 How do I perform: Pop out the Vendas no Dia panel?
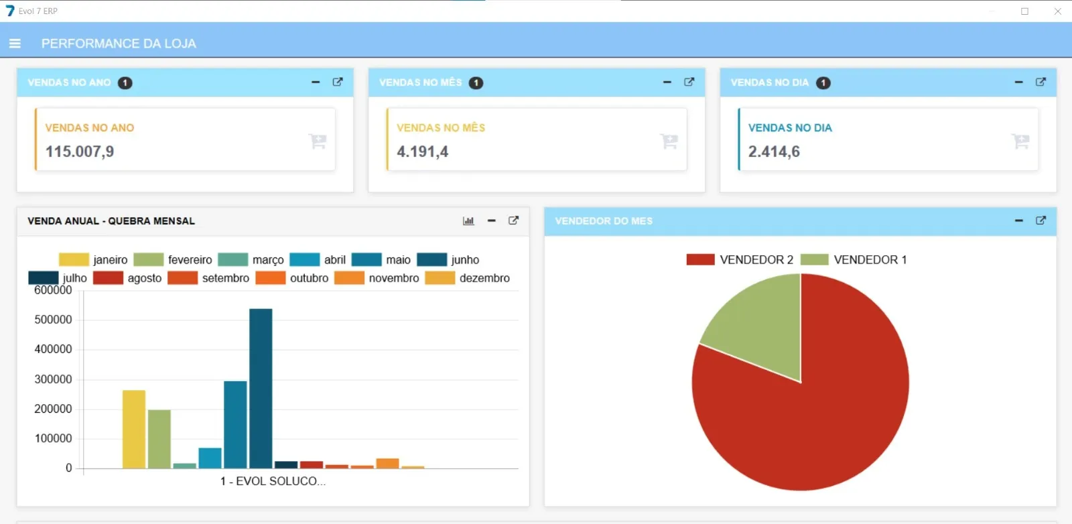[x=1041, y=82]
